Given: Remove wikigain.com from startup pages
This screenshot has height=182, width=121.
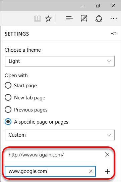Looking at the screenshot, I should 107,154.
